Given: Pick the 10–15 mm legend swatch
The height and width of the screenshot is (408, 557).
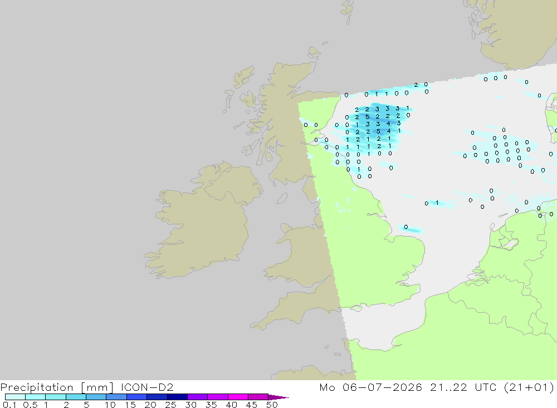Looking at the screenshot, I should click(116, 397).
